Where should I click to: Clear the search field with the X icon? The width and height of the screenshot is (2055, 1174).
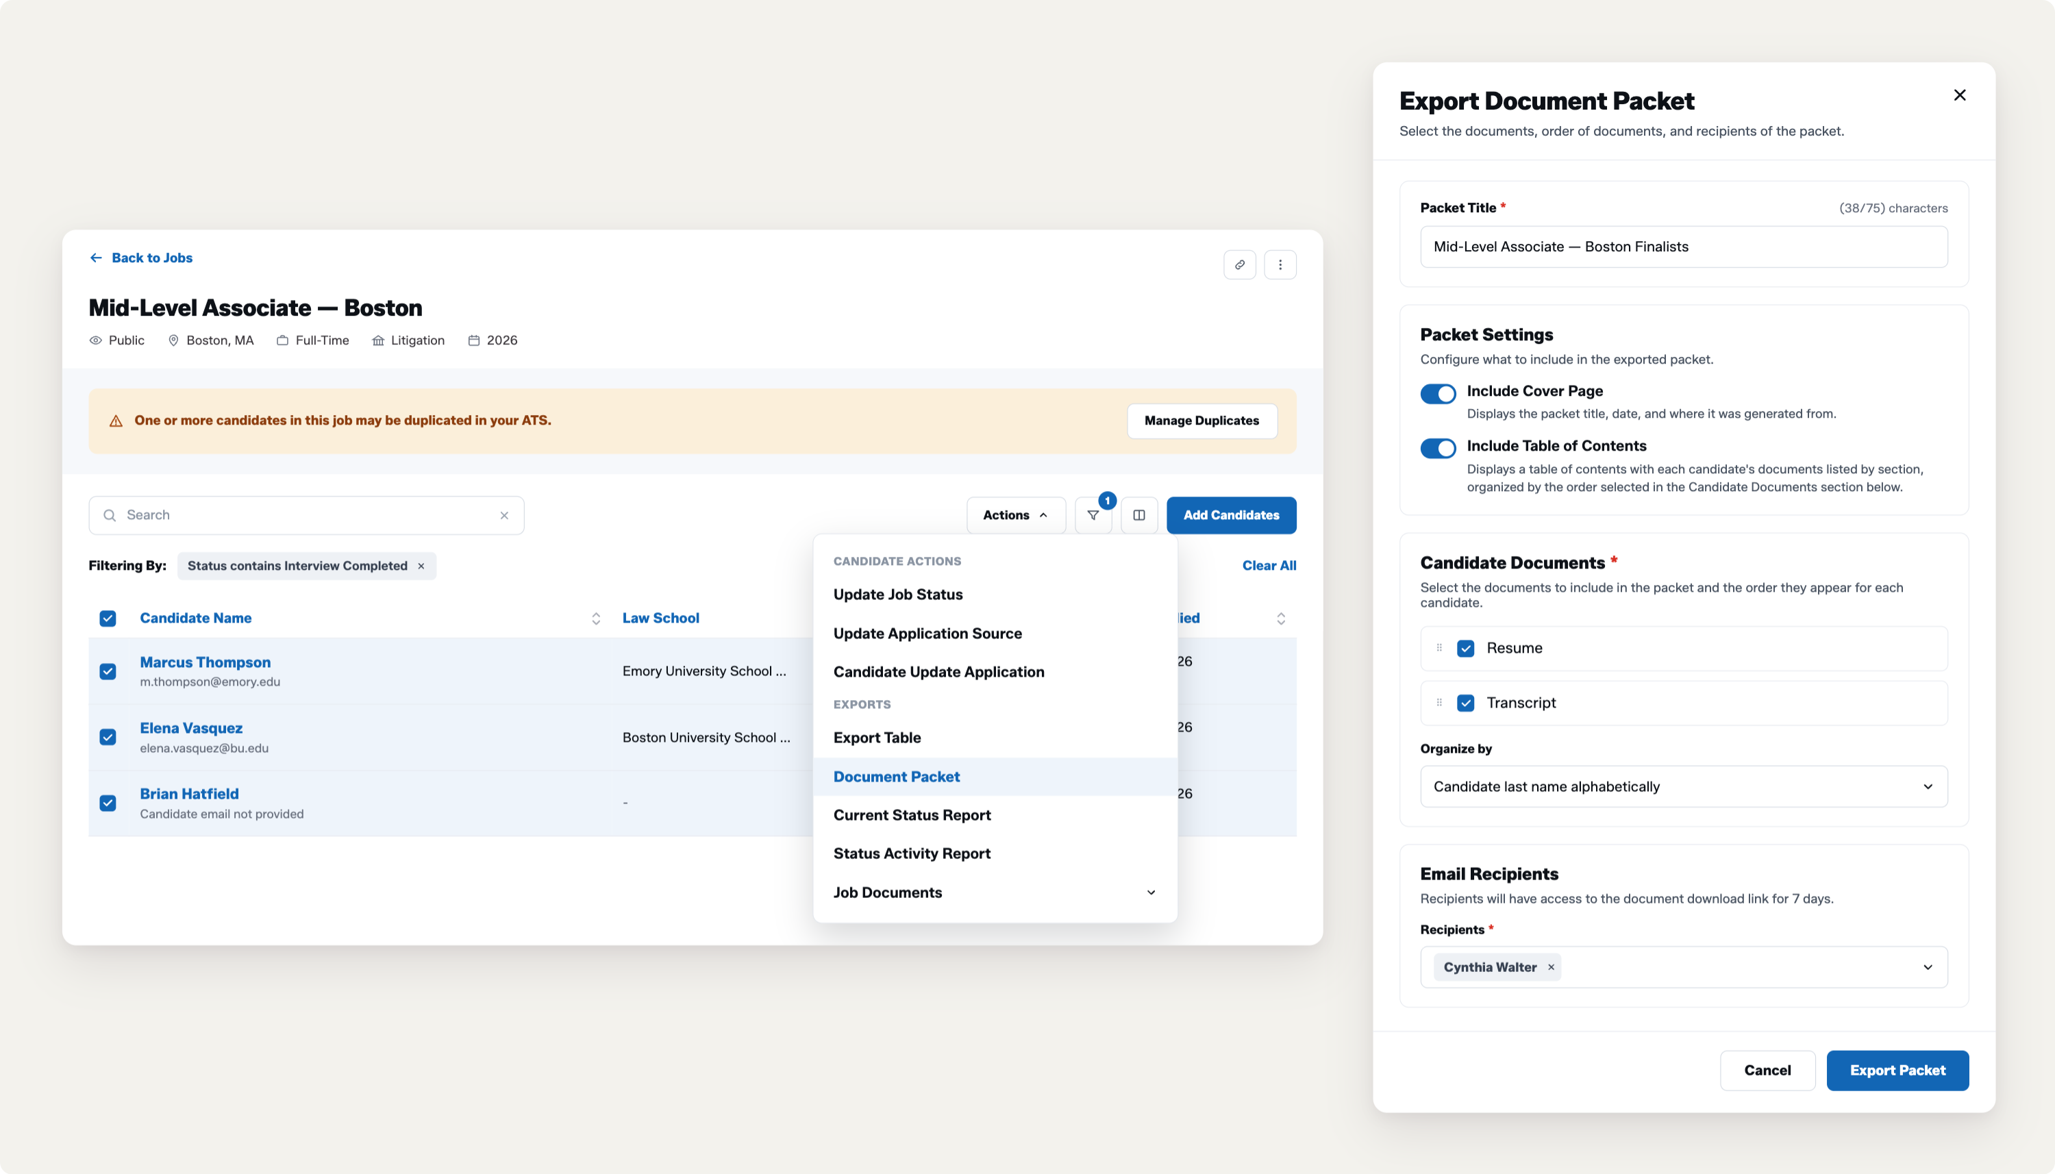(x=504, y=515)
